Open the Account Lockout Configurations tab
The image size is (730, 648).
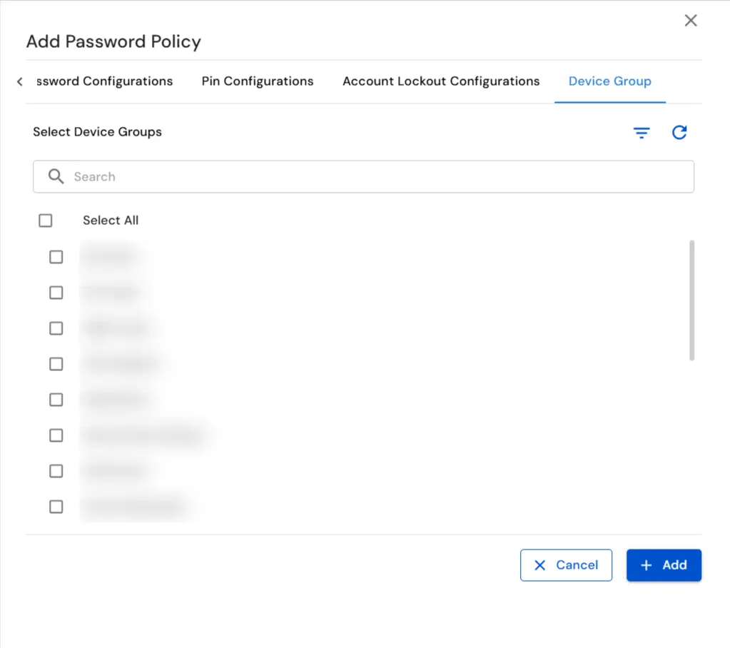(x=440, y=81)
